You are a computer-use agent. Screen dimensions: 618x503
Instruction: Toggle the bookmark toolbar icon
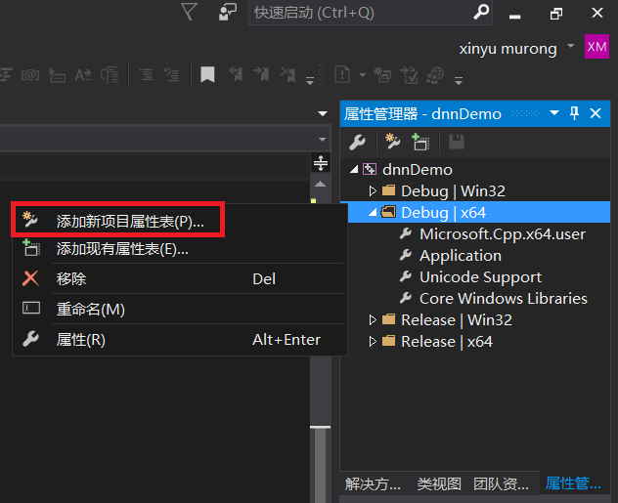tap(207, 74)
